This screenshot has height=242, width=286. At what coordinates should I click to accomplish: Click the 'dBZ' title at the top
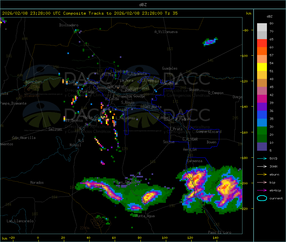point(143,5)
